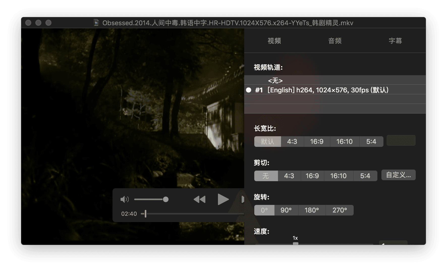Viewport: 447px width, 270px height.
Task: Set crop to 无
Action: tap(266, 176)
